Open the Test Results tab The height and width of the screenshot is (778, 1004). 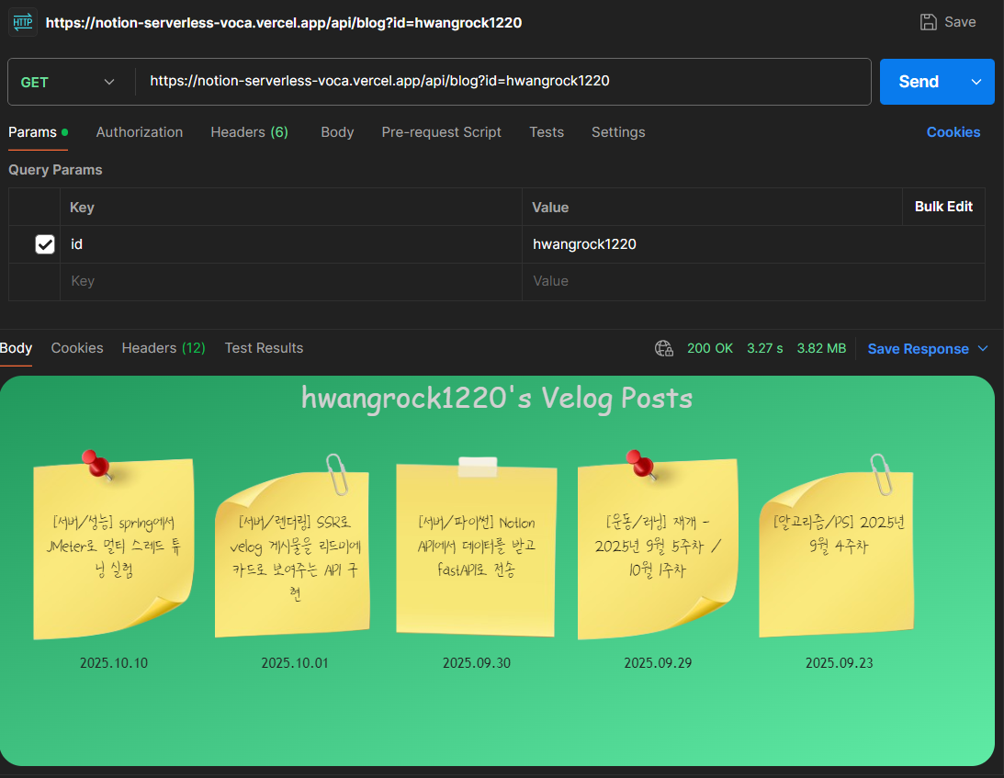(264, 348)
